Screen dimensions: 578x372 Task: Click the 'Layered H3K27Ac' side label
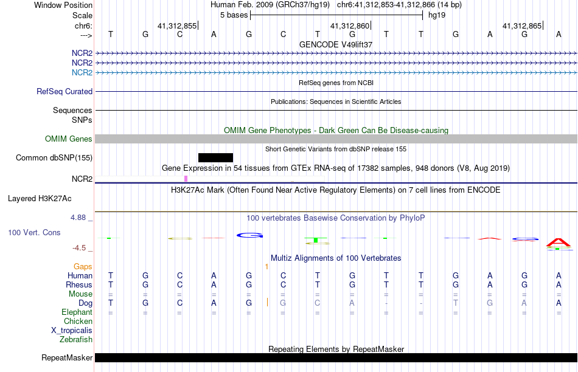click(40, 199)
